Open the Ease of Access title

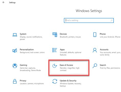click(x=66, y=65)
